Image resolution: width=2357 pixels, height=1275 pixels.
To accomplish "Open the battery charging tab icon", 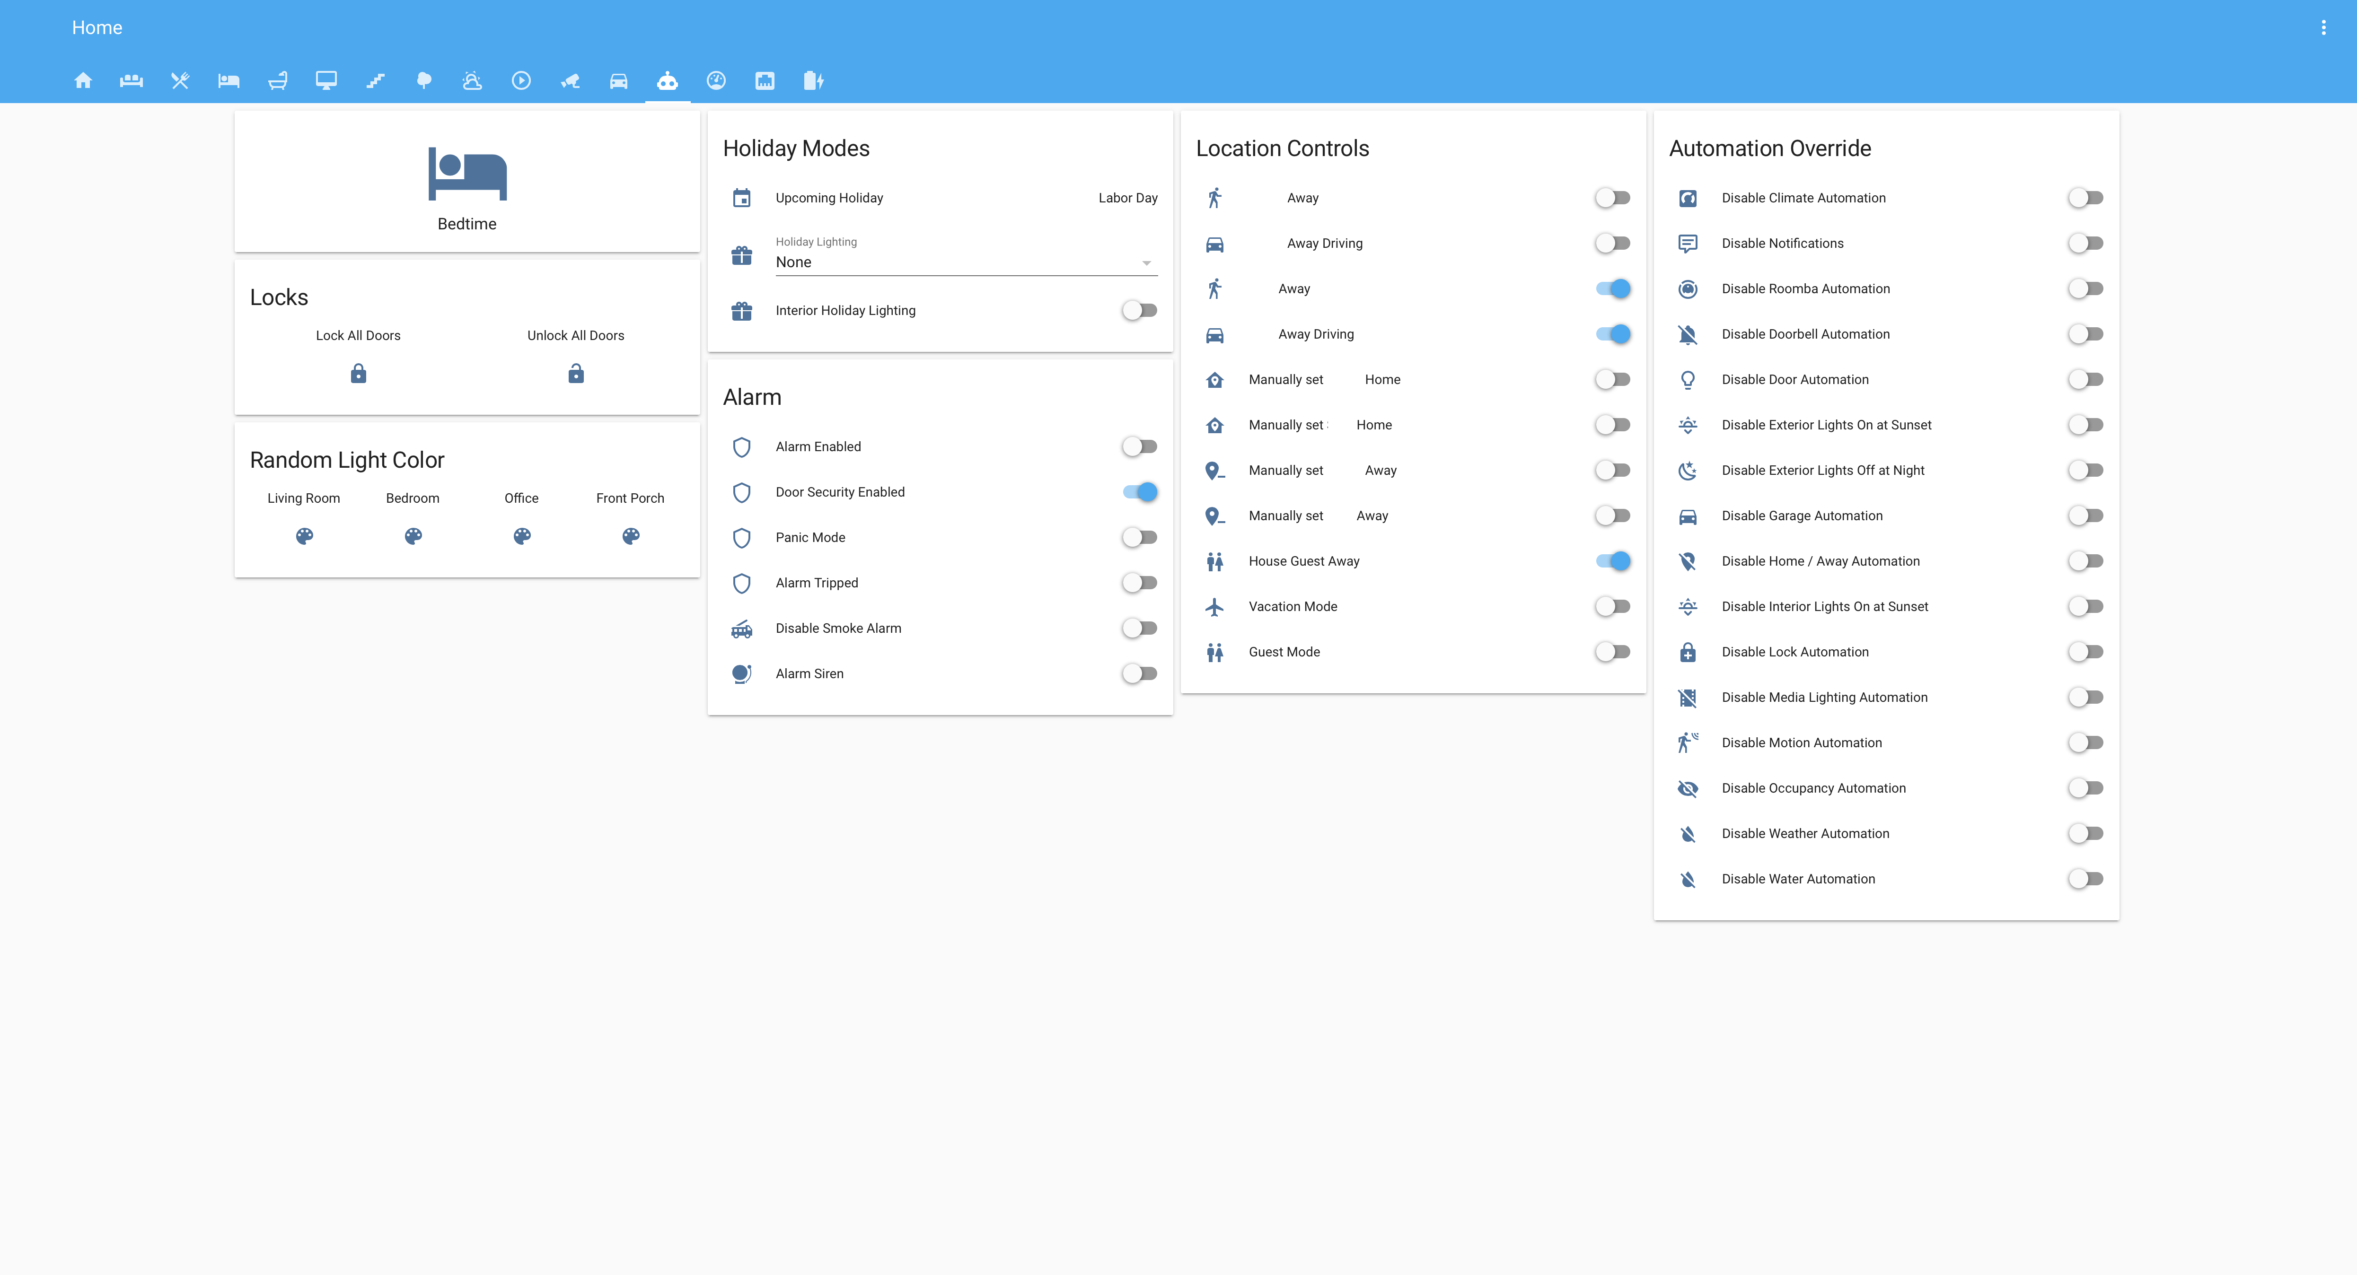I will coord(813,80).
